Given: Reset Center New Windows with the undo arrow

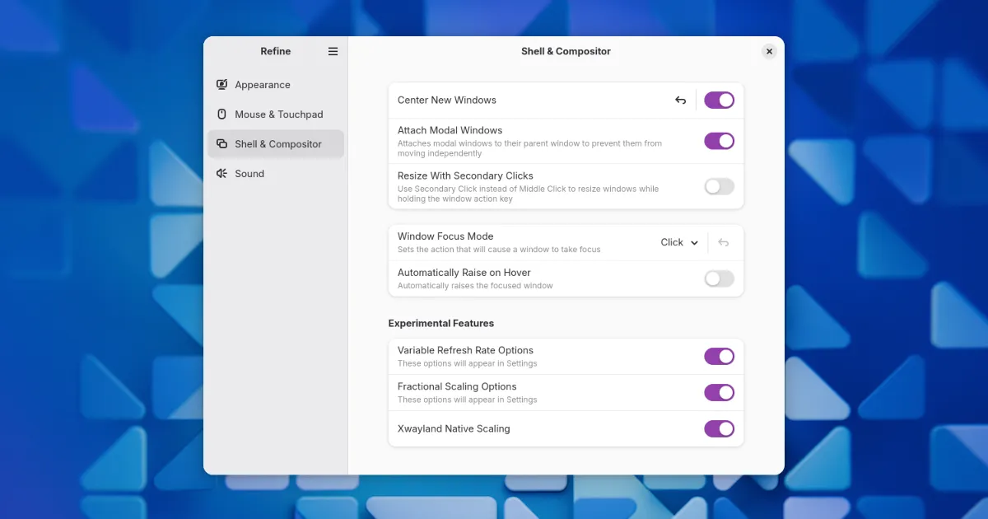Looking at the screenshot, I should click(681, 101).
